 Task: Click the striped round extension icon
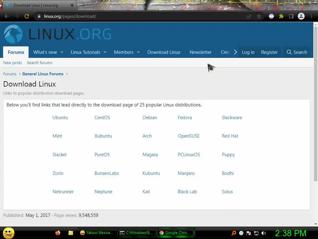pyautogui.click(x=271, y=16)
